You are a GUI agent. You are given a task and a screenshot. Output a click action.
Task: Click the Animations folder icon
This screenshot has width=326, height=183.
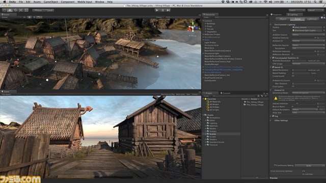tap(208, 117)
